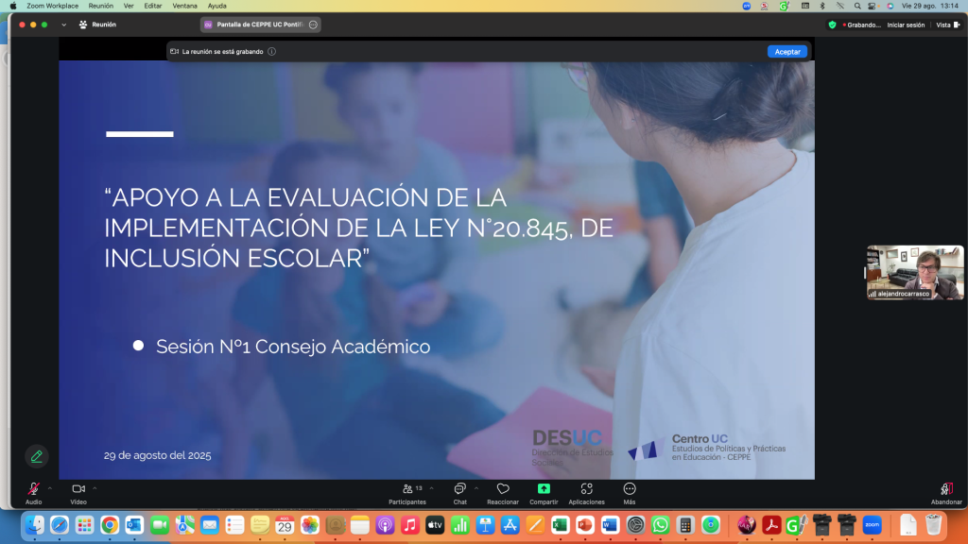Accept the recording notice with Aceptar
Screen dimensions: 968x544
point(787,52)
